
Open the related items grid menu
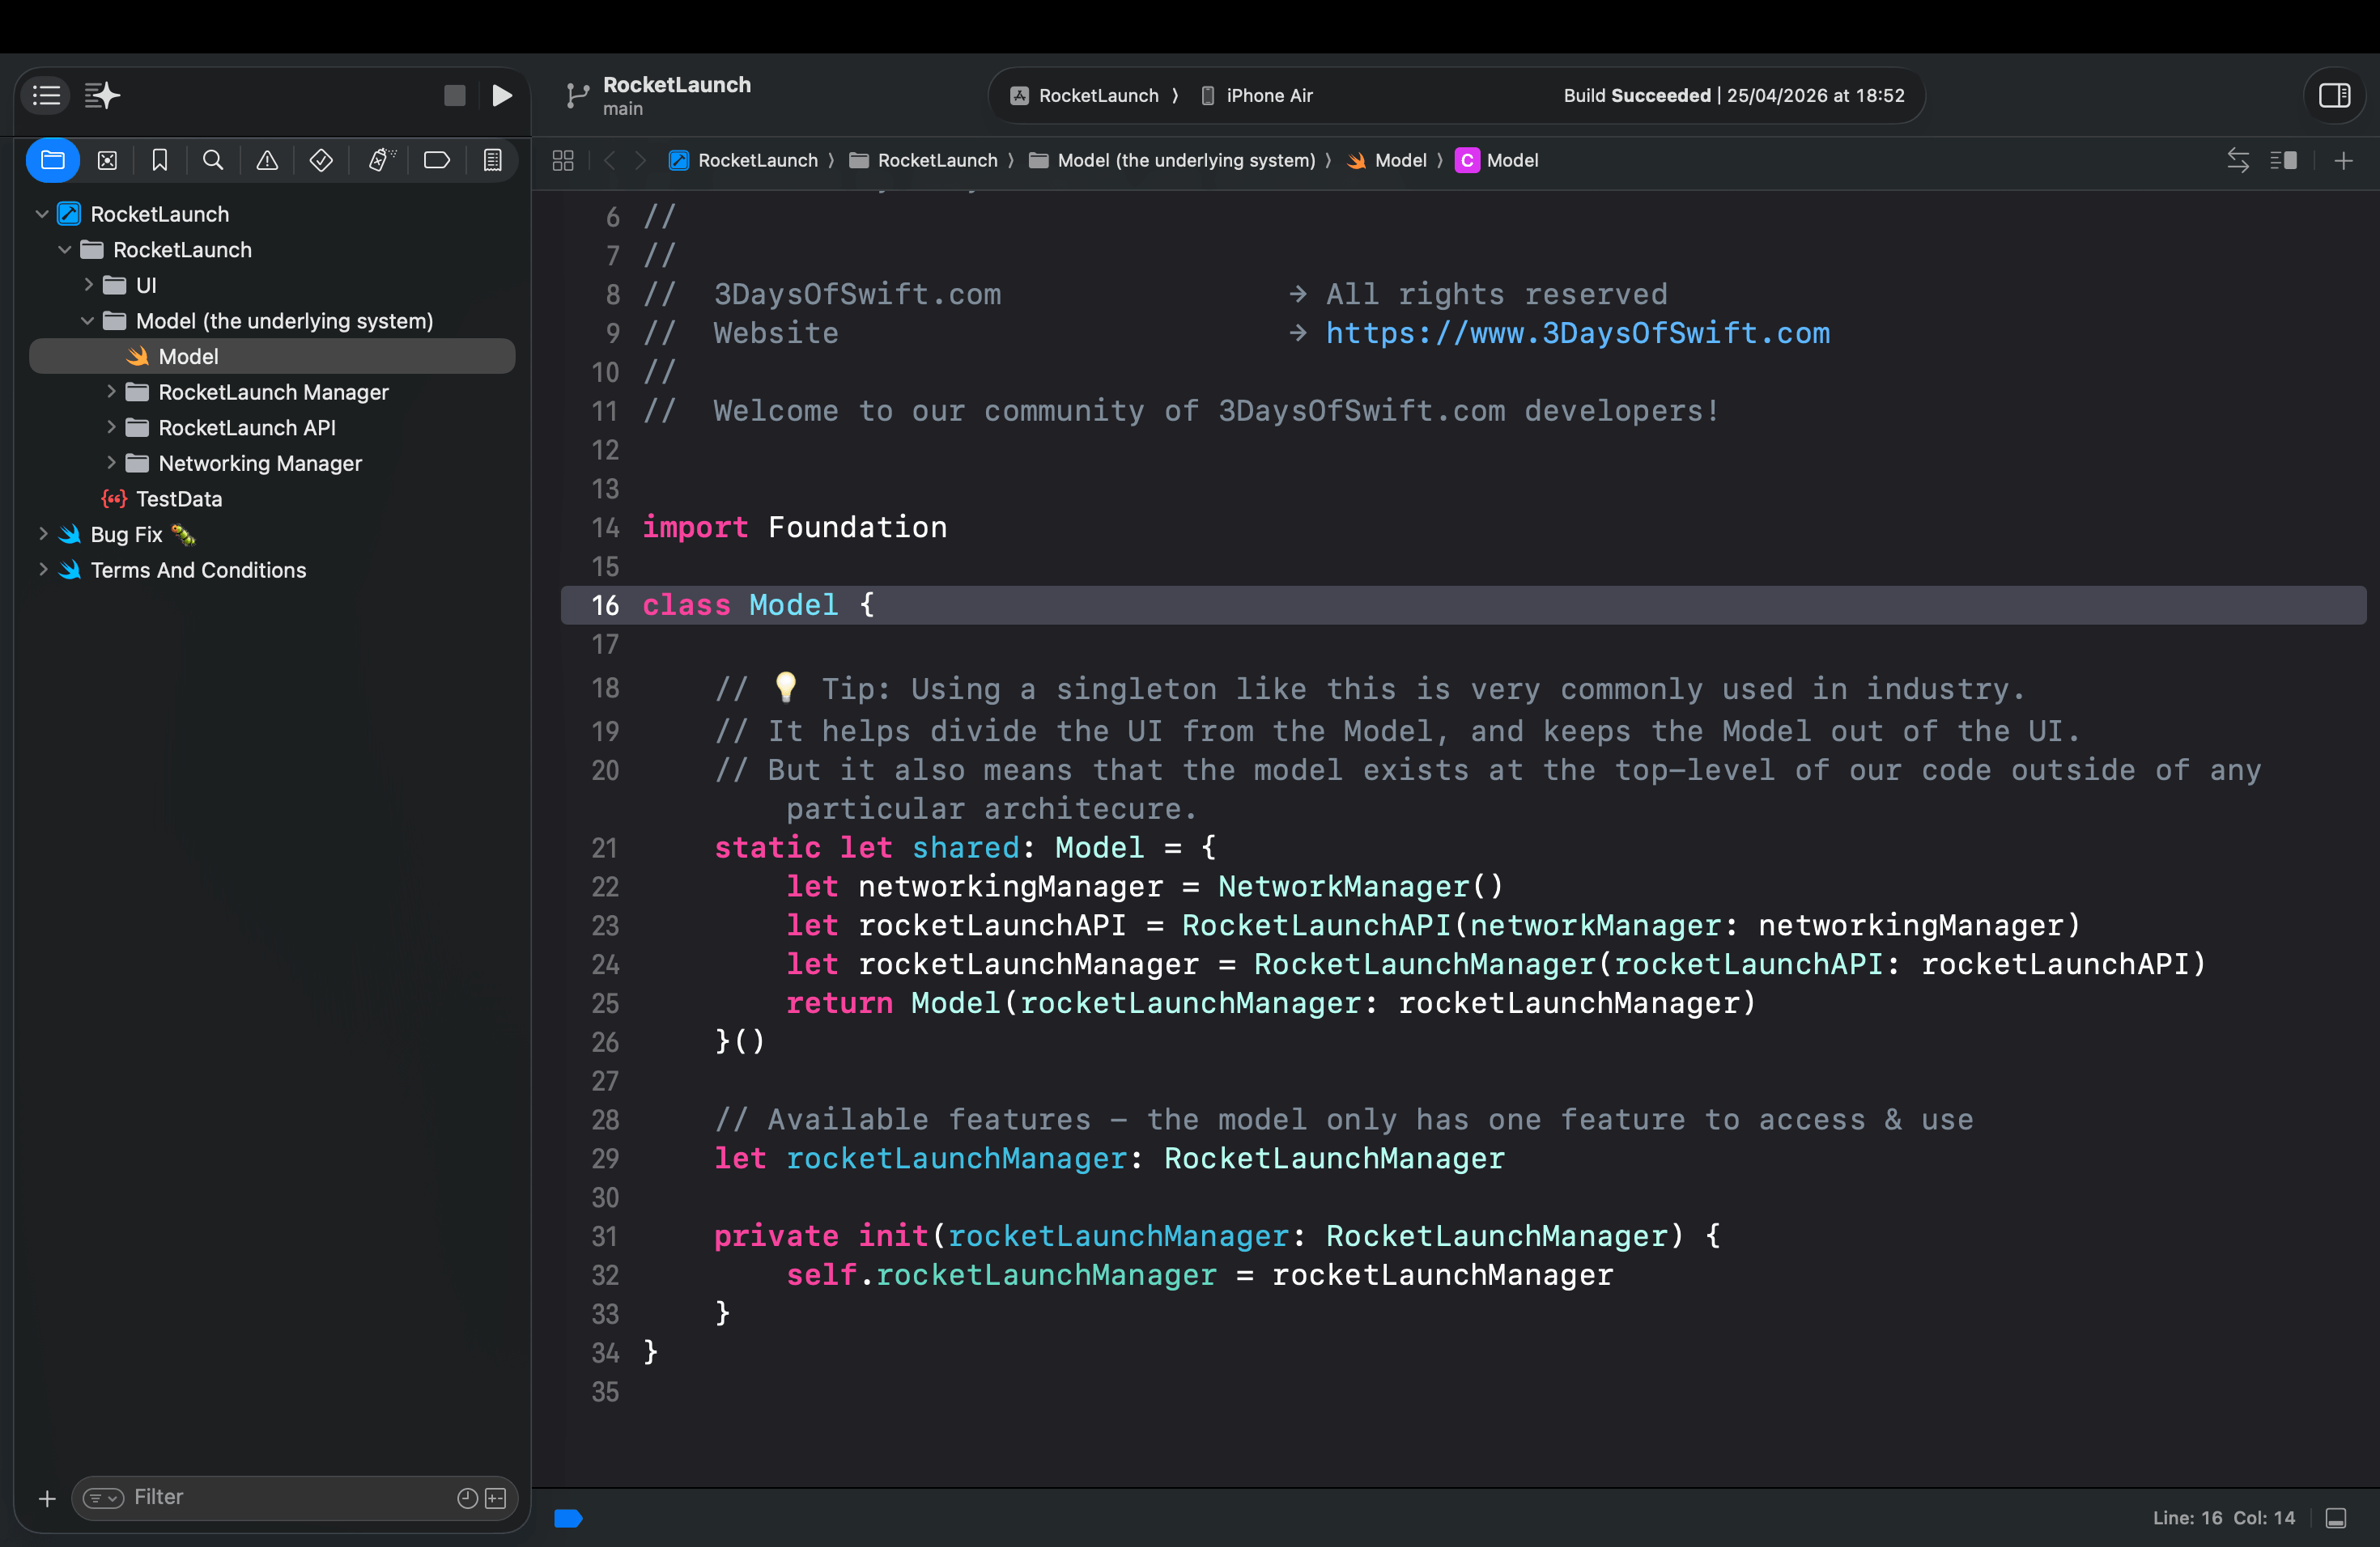pos(563,160)
